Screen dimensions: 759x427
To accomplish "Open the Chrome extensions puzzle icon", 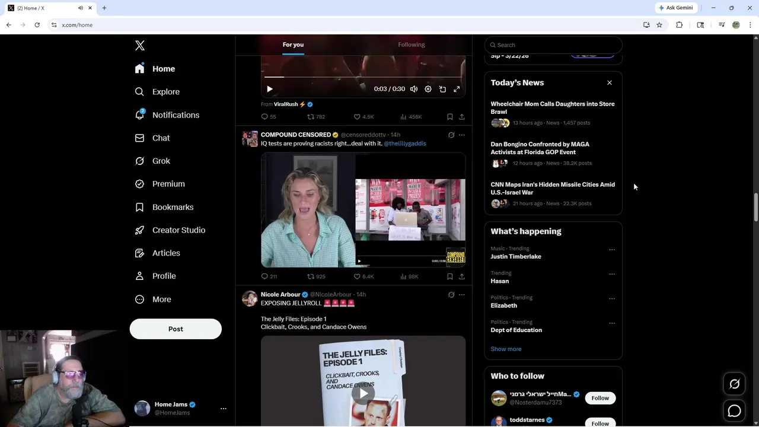I will (x=680, y=25).
